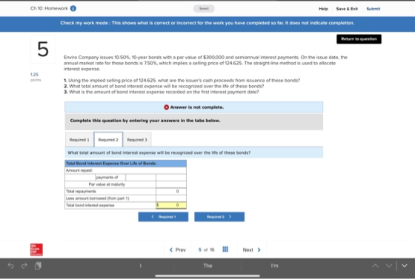Click the 'Amount repaid:' row label
The image size is (415, 279).
point(79,170)
